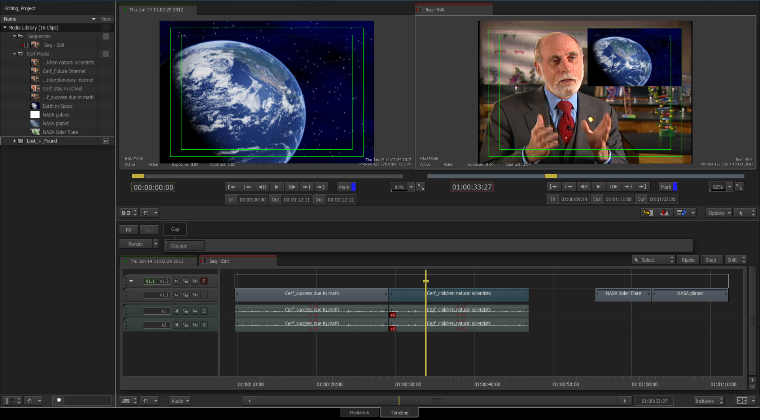Collapse the Cerf Media folder
Screen dimensions: 760x420
pyautogui.click(x=14, y=54)
